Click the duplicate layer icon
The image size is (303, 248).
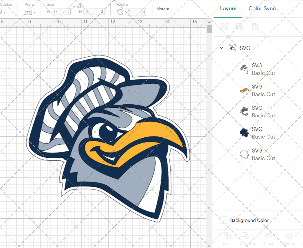(x=240, y=27)
